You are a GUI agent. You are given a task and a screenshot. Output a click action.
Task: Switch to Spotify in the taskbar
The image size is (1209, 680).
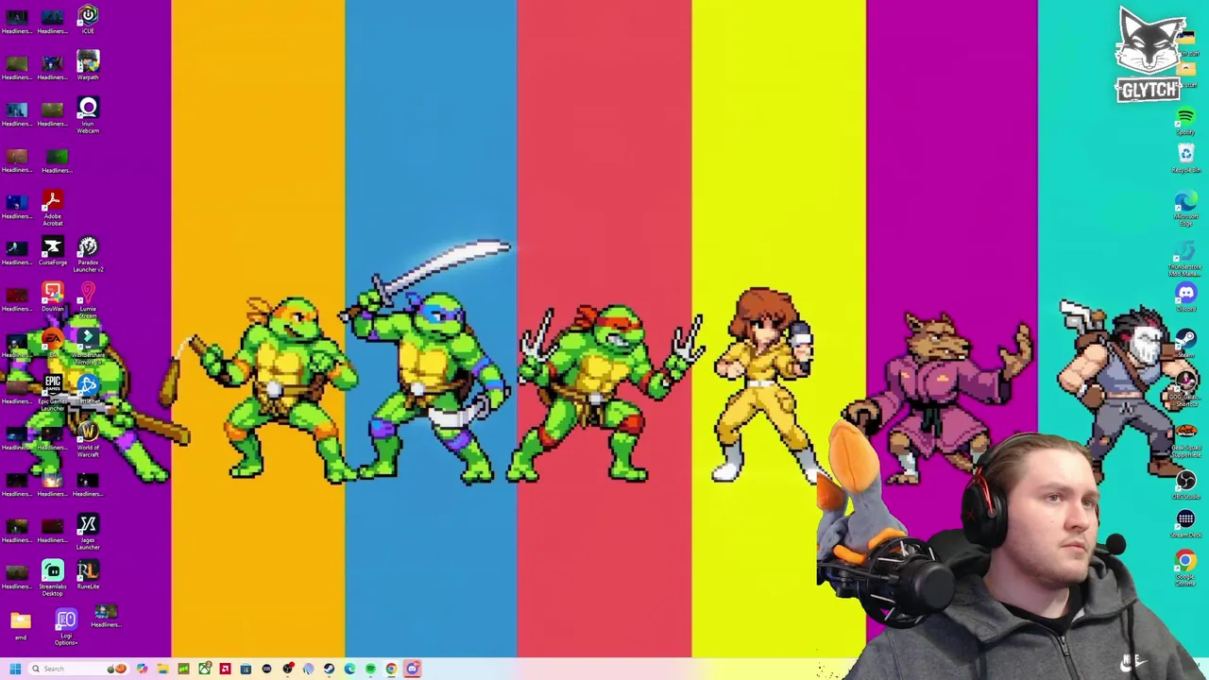click(370, 669)
